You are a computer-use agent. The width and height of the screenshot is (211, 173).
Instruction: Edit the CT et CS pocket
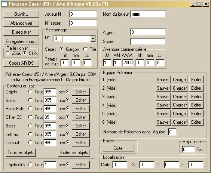[81, 117]
